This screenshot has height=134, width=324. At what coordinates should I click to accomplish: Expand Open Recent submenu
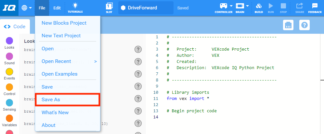[68, 61]
